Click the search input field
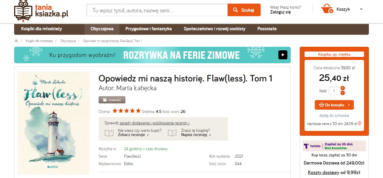 pos(157,10)
